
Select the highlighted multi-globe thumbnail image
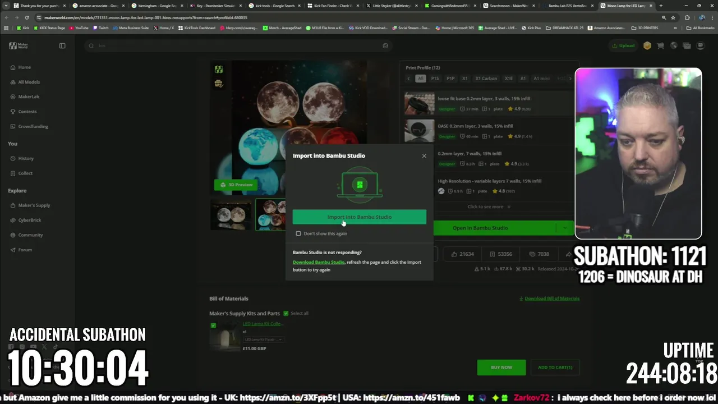(x=270, y=214)
